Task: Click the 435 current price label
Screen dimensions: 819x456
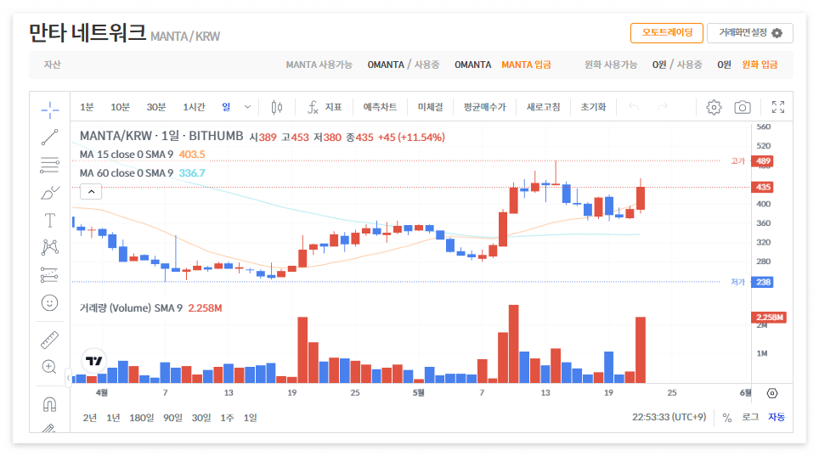Action: tap(763, 187)
